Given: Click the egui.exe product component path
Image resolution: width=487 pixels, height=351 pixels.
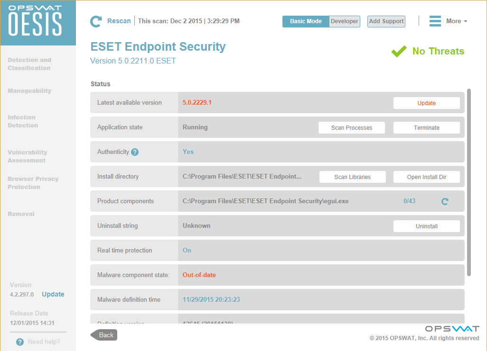Looking at the screenshot, I should tap(265, 201).
